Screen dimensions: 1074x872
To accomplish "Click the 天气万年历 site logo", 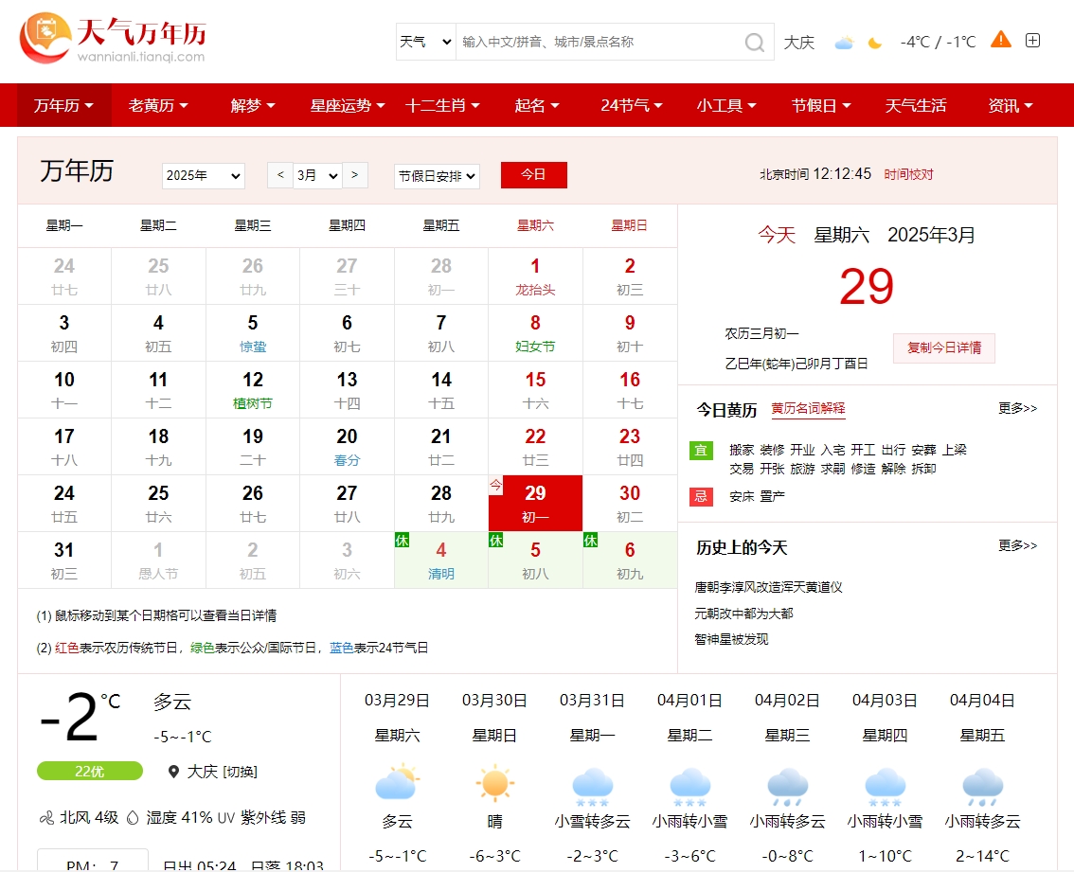I will click(114, 39).
